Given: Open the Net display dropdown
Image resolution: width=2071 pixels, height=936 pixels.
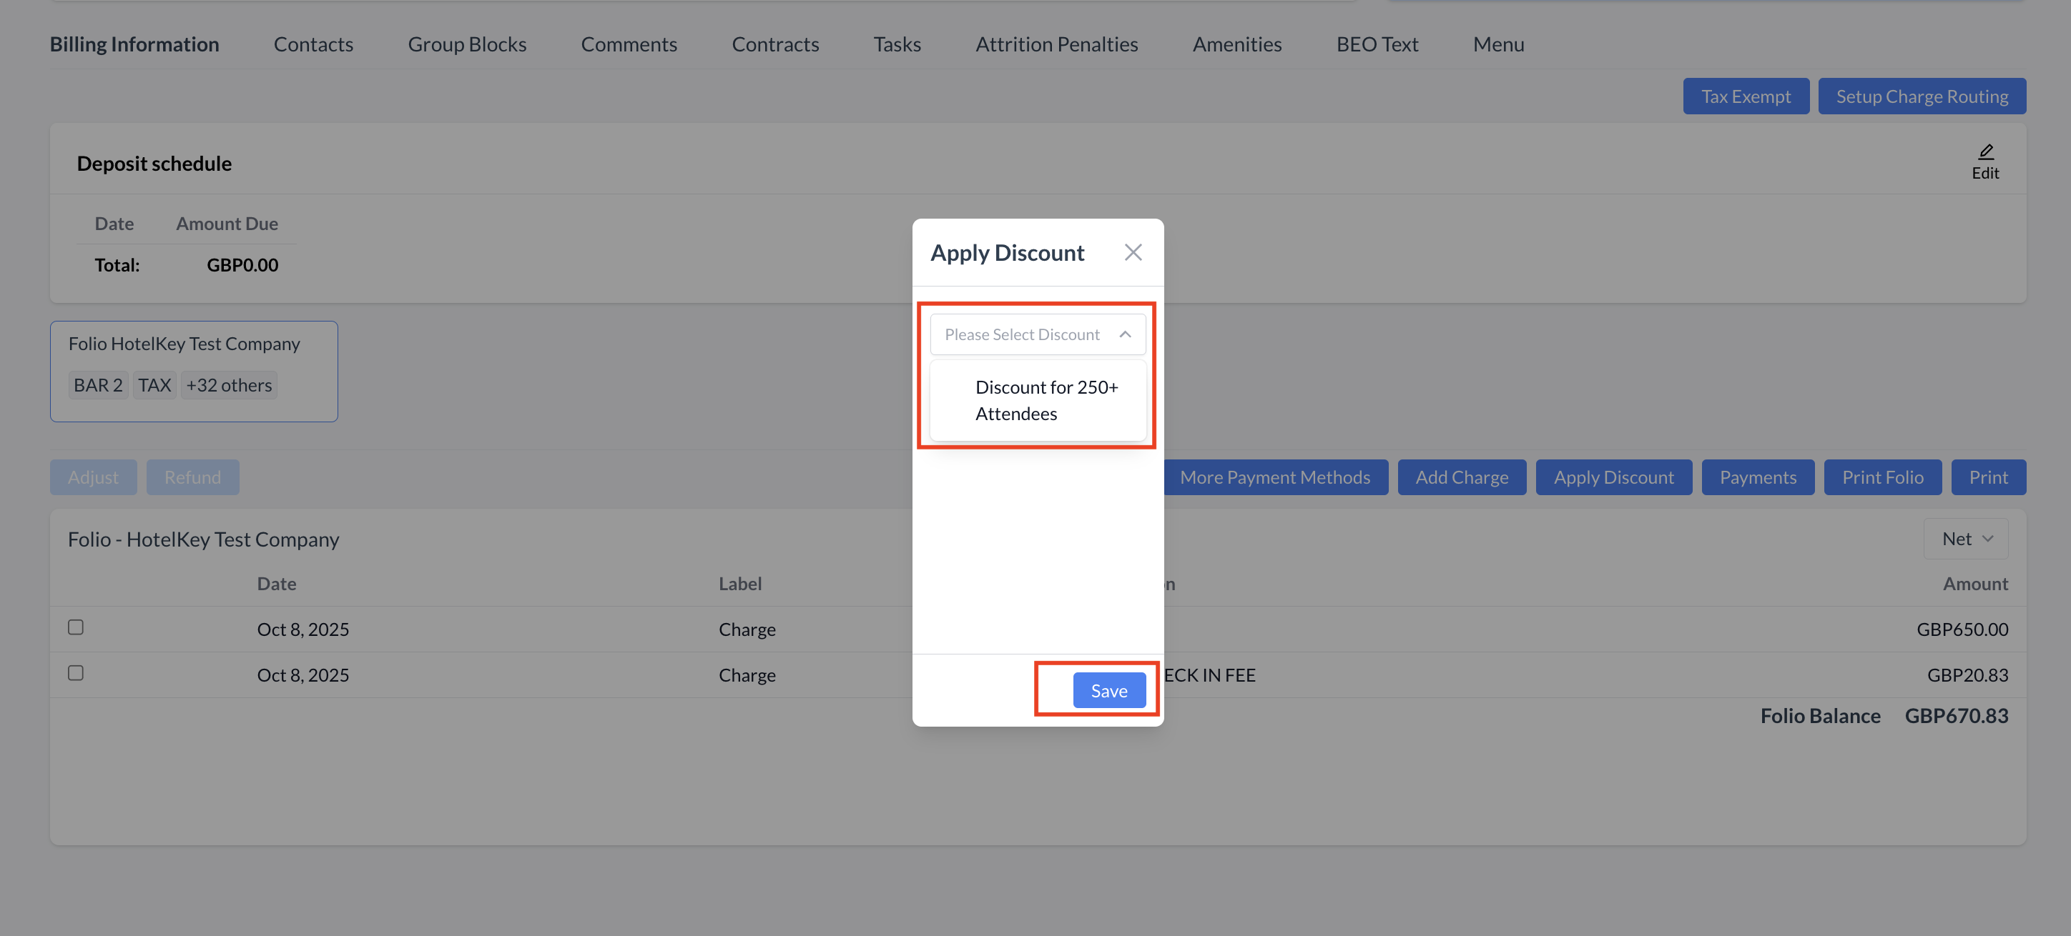Looking at the screenshot, I should [x=1965, y=538].
